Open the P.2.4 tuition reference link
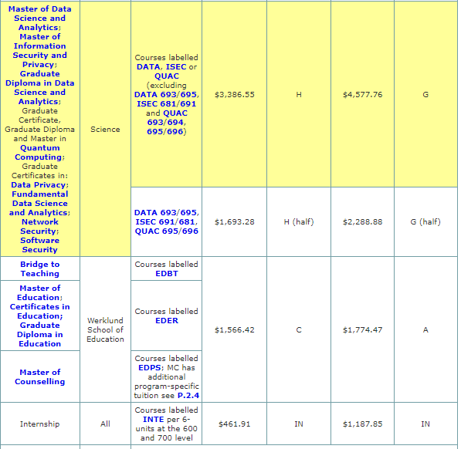461x449 pixels. (188, 396)
